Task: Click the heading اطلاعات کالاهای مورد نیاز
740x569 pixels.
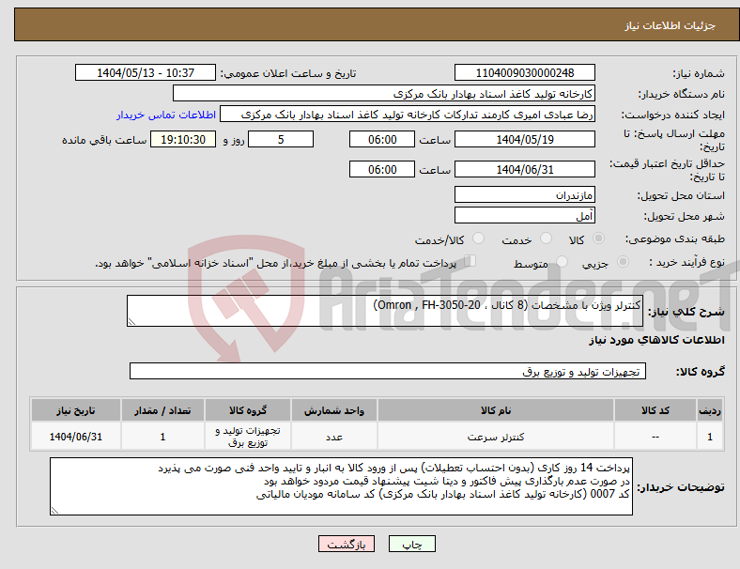Action: [656, 340]
